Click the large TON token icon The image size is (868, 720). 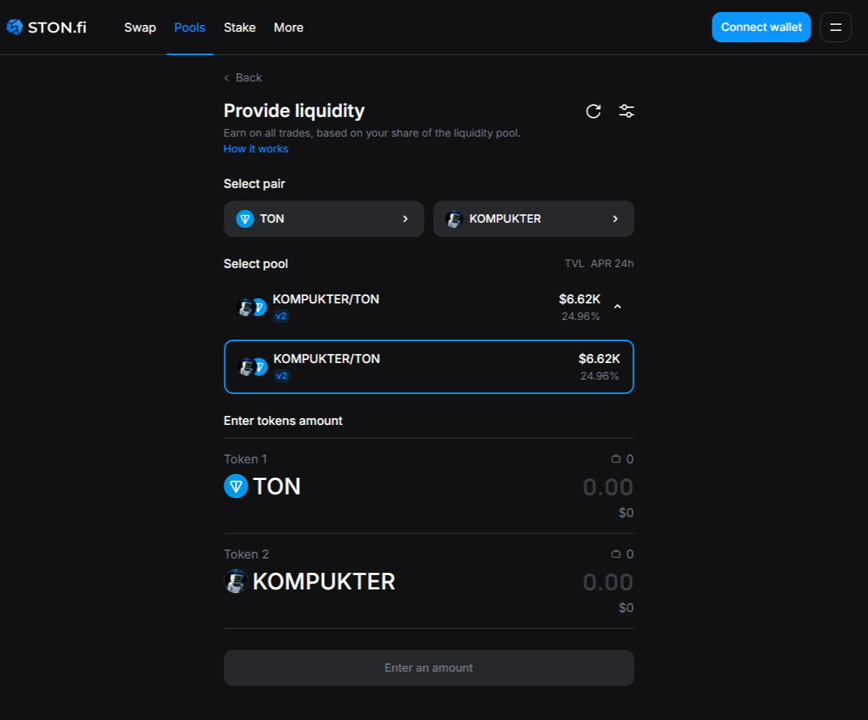[x=236, y=486]
